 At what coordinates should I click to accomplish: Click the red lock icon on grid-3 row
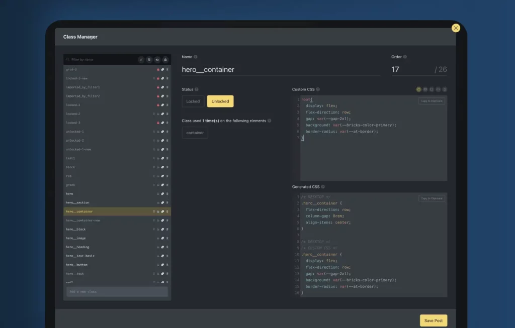pos(158,69)
